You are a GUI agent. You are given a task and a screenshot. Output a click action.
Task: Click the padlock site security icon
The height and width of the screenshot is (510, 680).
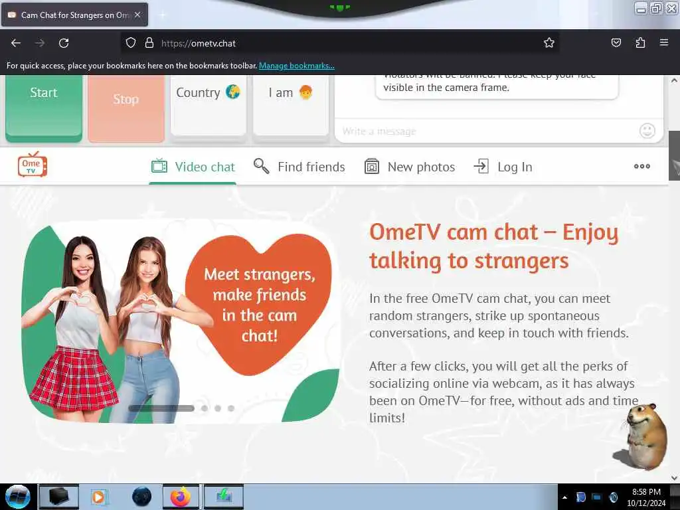click(x=149, y=42)
